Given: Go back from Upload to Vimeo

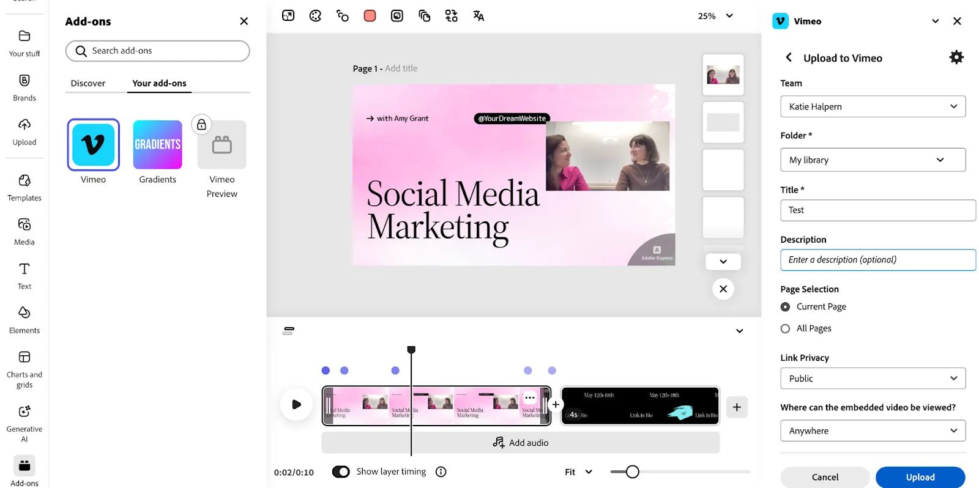Looking at the screenshot, I should [x=789, y=57].
